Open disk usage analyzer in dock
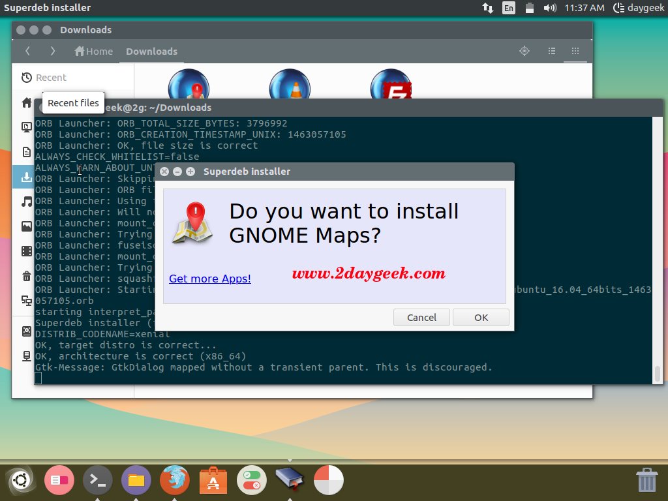The height and width of the screenshot is (501, 668). tap(329, 480)
